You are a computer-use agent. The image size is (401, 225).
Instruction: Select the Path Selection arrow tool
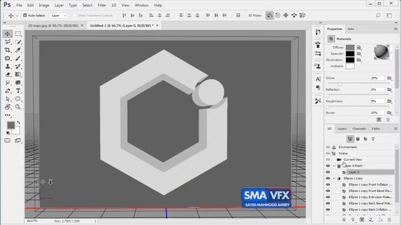tap(8, 99)
